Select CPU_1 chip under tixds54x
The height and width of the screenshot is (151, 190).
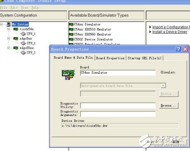coord(23,34)
